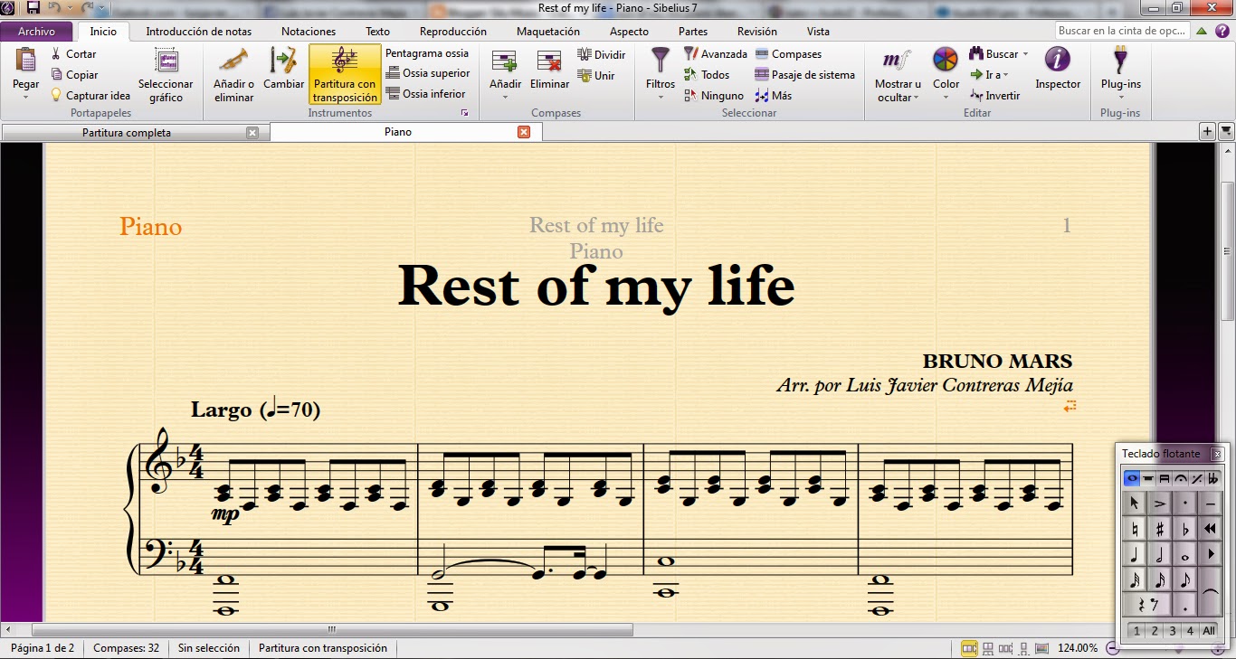Toggle voice 4 on floating keypad
This screenshot has height=659, width=1236.
click(1190, 631)
